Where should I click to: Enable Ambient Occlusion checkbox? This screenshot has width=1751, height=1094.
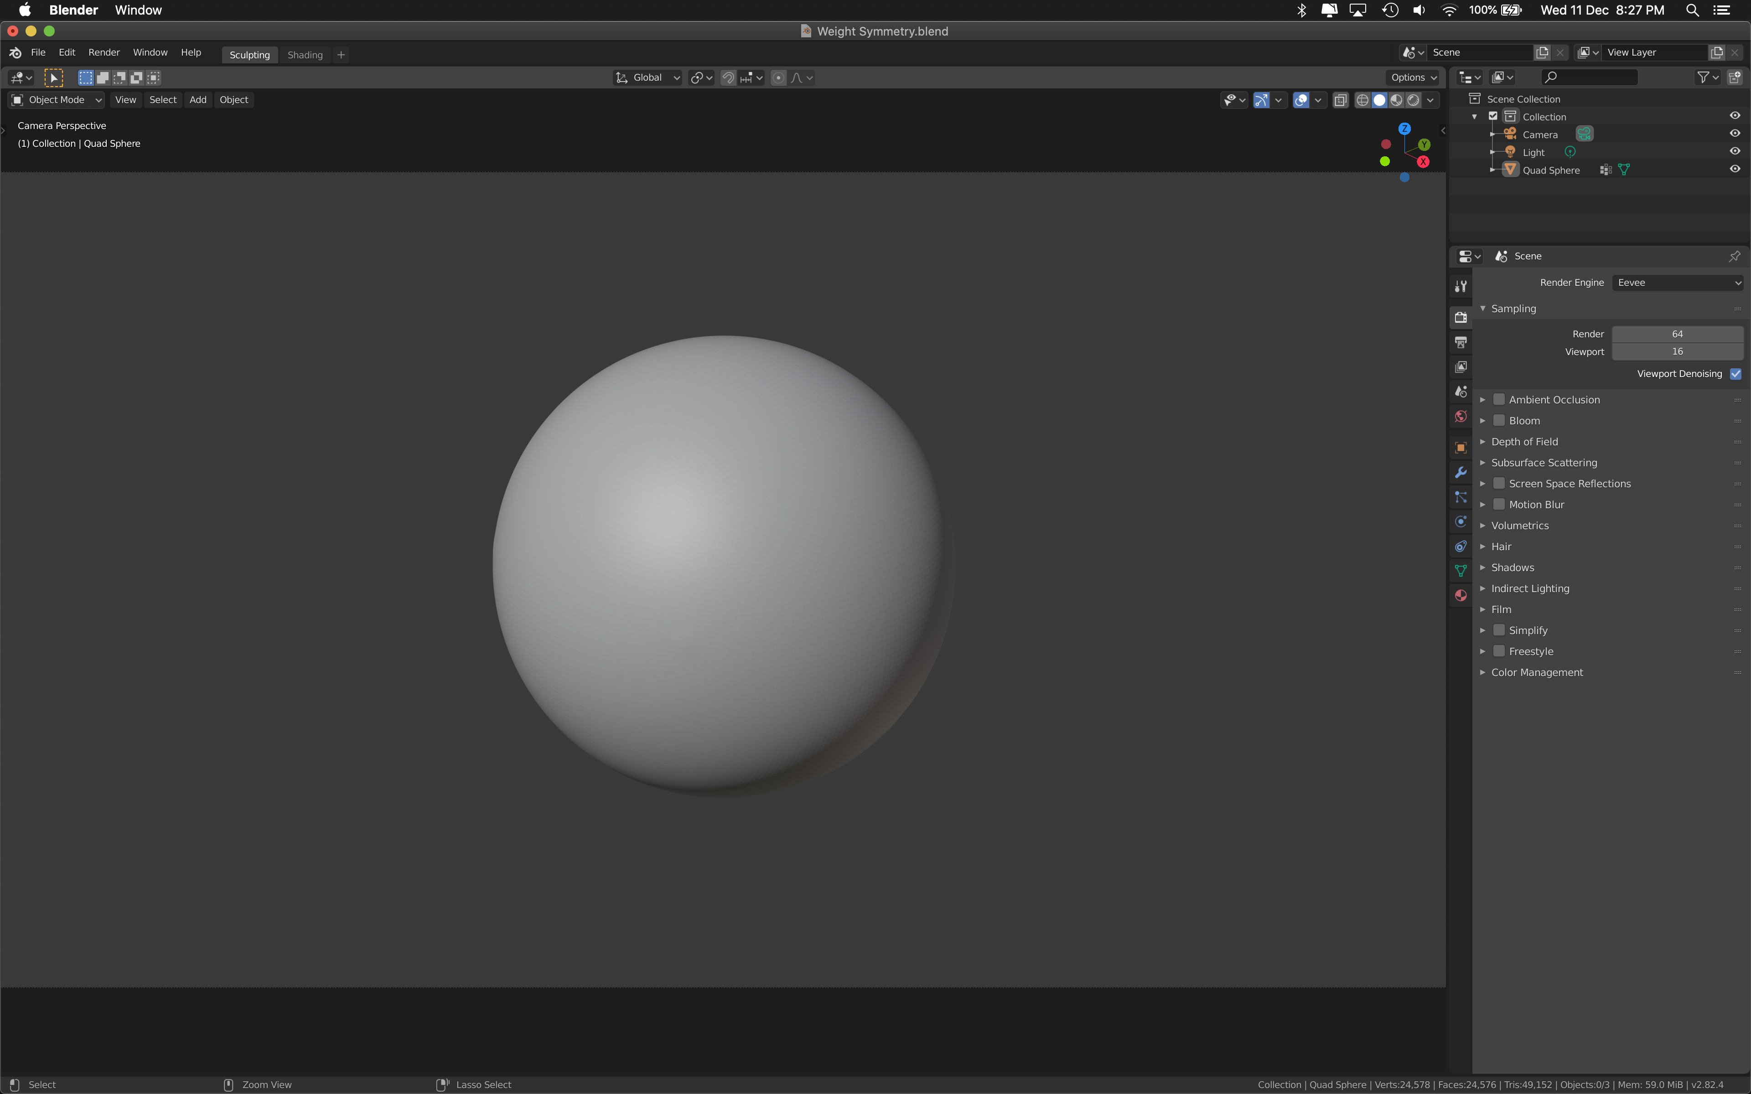click(1499, 399)
